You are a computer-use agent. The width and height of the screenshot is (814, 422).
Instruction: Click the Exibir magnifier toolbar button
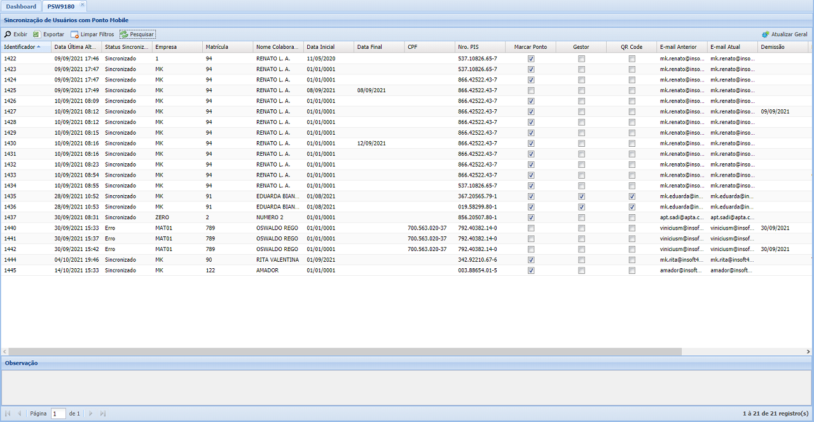(x=16, y=34)
